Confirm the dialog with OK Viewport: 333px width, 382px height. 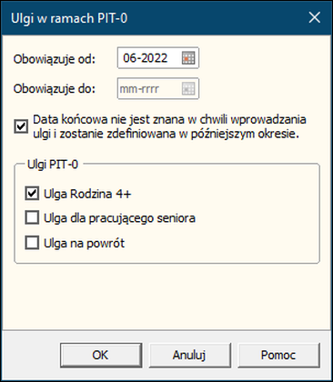(101, 355)
